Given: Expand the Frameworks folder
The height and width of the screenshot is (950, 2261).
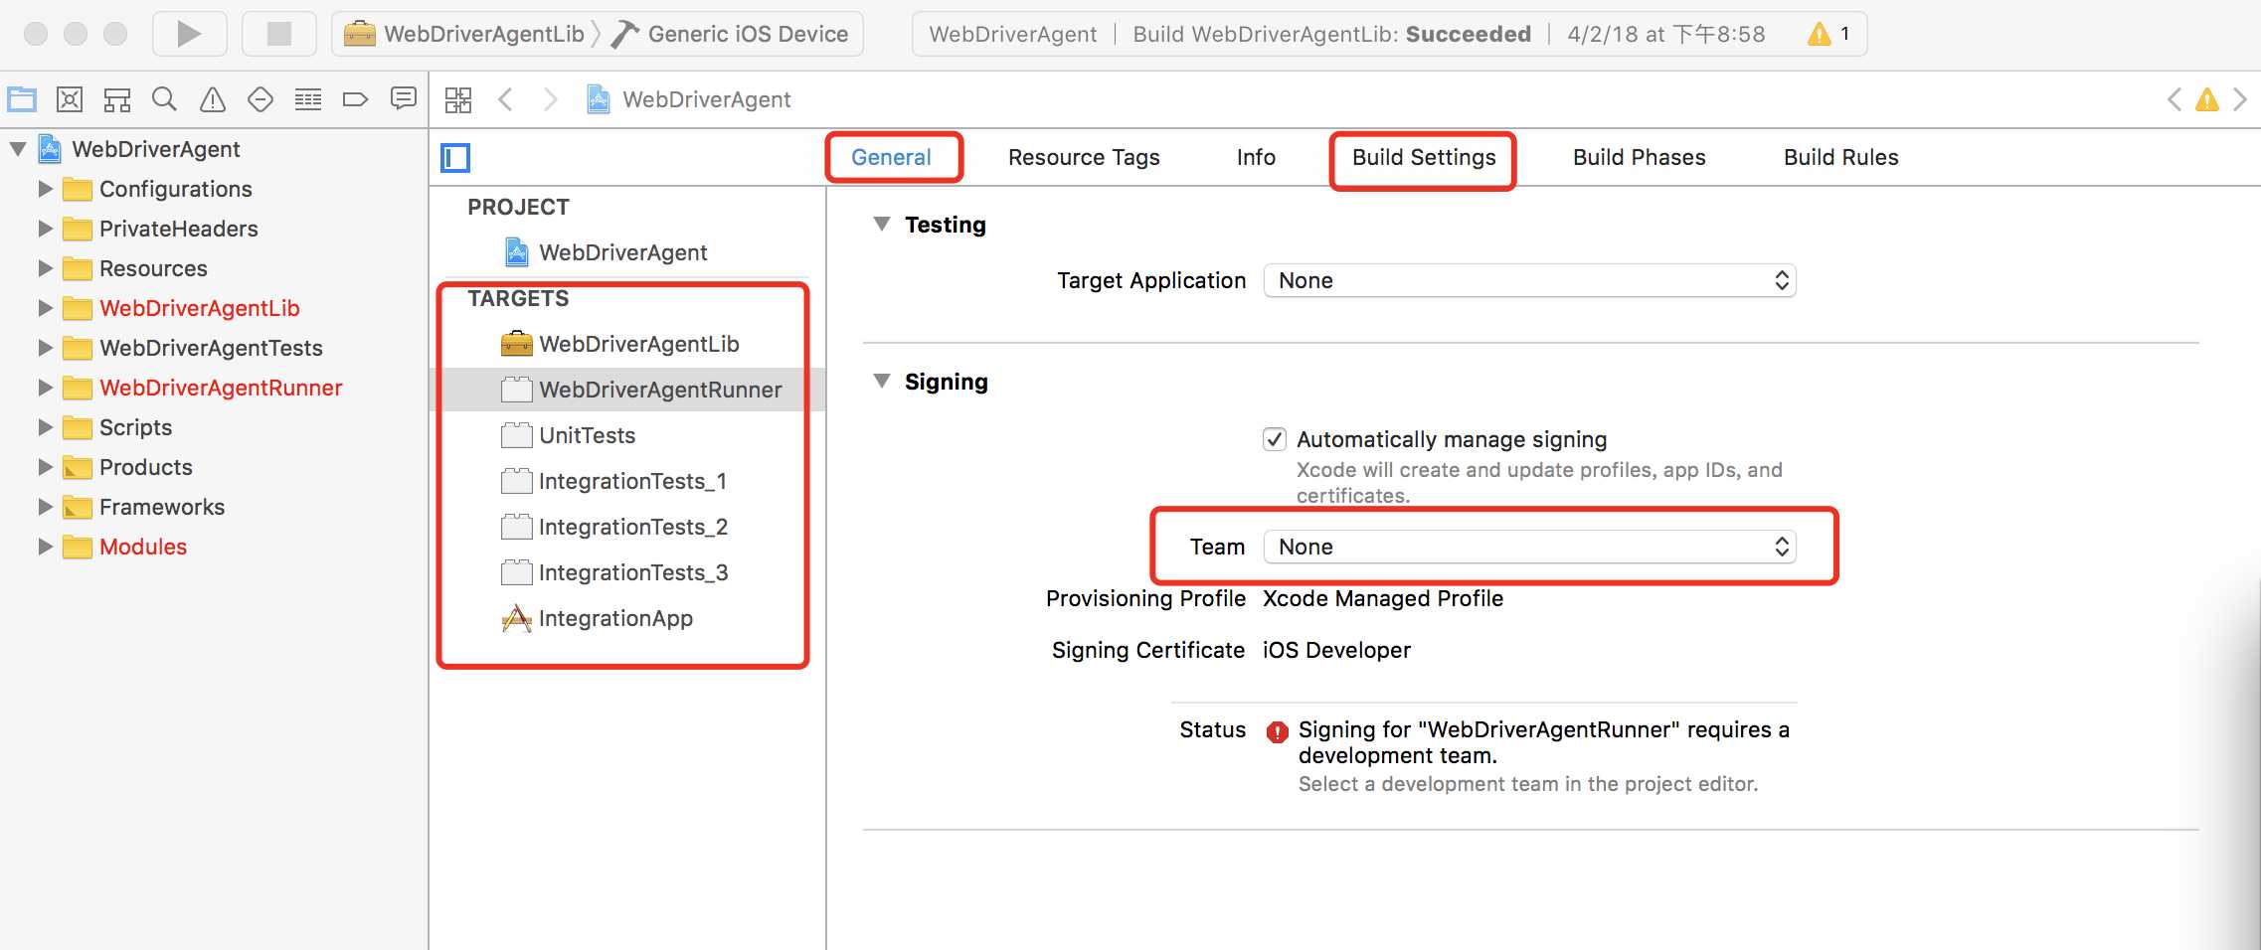Looking at the screenshot, I should [x=45, y=507].
